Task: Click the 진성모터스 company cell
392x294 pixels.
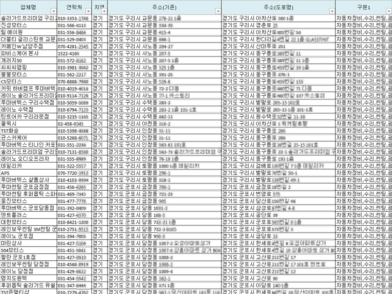Action: pyautogui.click(x=29, y=25)
